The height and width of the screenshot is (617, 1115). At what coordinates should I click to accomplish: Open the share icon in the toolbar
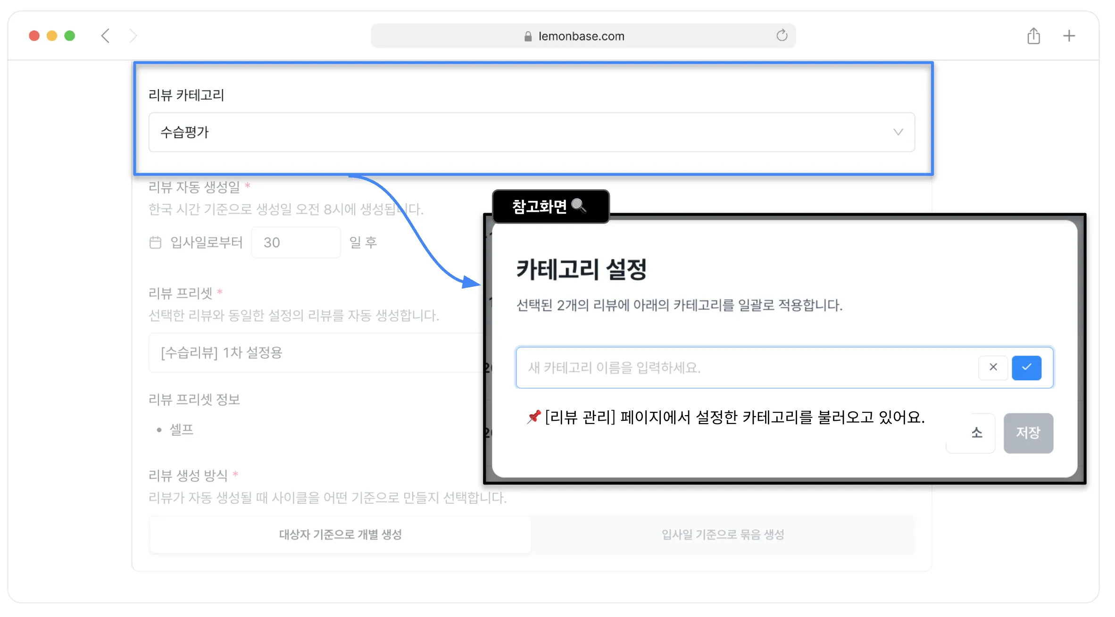1033,36
